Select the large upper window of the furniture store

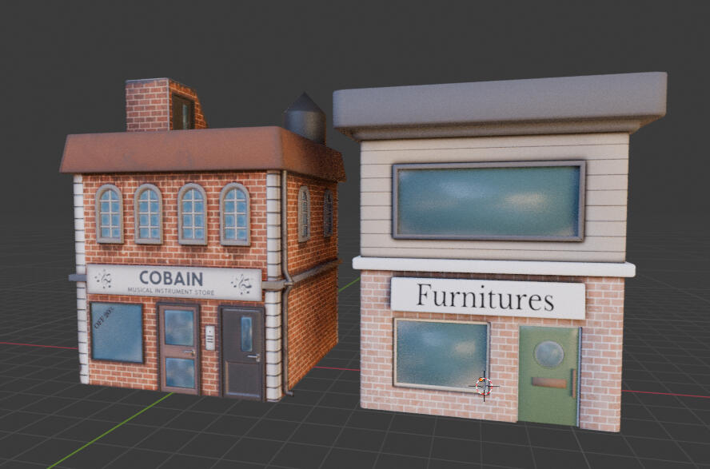[488, 201]
